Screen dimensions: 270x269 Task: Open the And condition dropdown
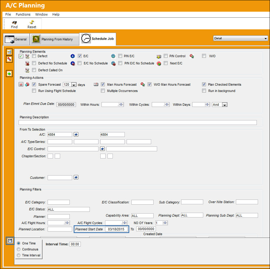[x=225, y=105]
